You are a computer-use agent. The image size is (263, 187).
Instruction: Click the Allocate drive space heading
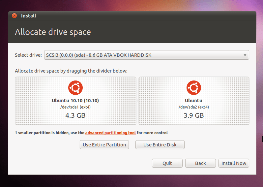pyautogui.click(x=53, y=32)
